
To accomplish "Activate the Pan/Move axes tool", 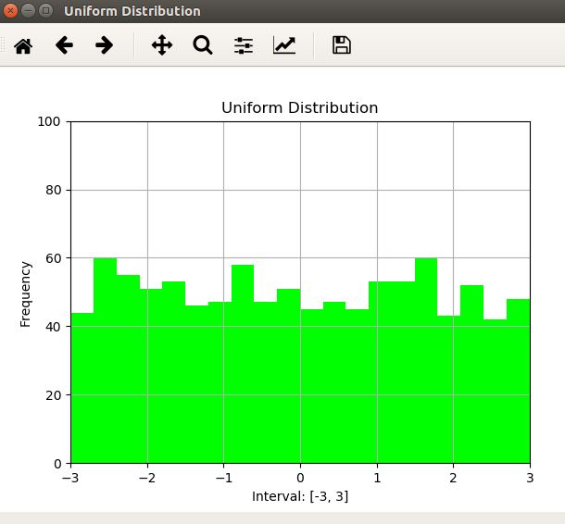I will click(x=162, y=45).
